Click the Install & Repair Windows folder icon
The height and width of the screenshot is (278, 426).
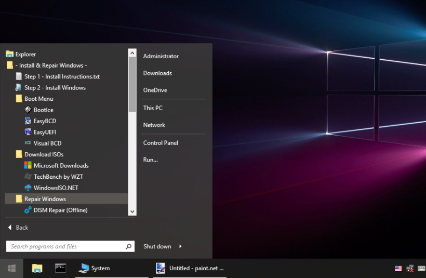tap(9, 65)
